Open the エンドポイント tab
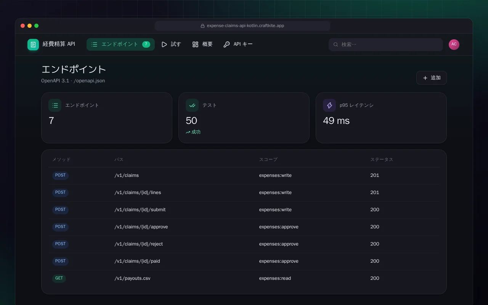The height and width of the screenshot is (305, 488). [120, 44]
